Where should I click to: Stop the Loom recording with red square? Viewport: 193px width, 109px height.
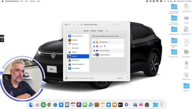(x=2, y=40)
